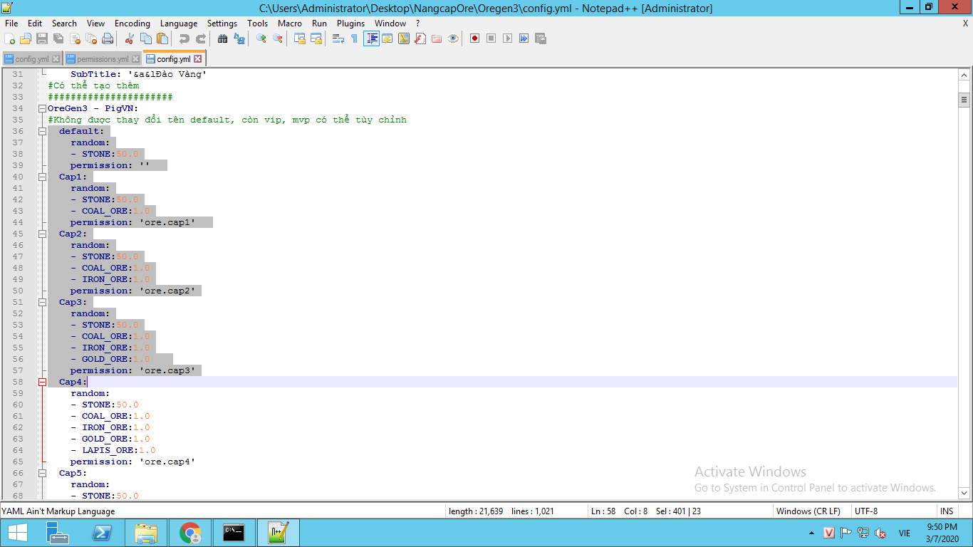973x547 pixels.
Task: Start macro recording with the red dot icon
Action: coord(474,38)
